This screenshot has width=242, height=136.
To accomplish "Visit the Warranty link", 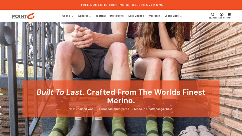I will (154, 16).
